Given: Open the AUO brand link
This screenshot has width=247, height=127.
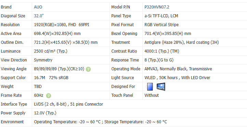Looking at the screenshot, I should pos(38,7).
